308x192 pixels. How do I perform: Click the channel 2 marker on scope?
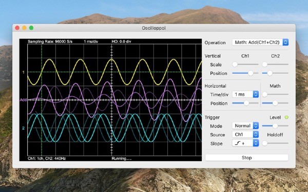pos(24,128)
